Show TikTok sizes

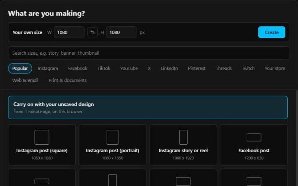104,68
